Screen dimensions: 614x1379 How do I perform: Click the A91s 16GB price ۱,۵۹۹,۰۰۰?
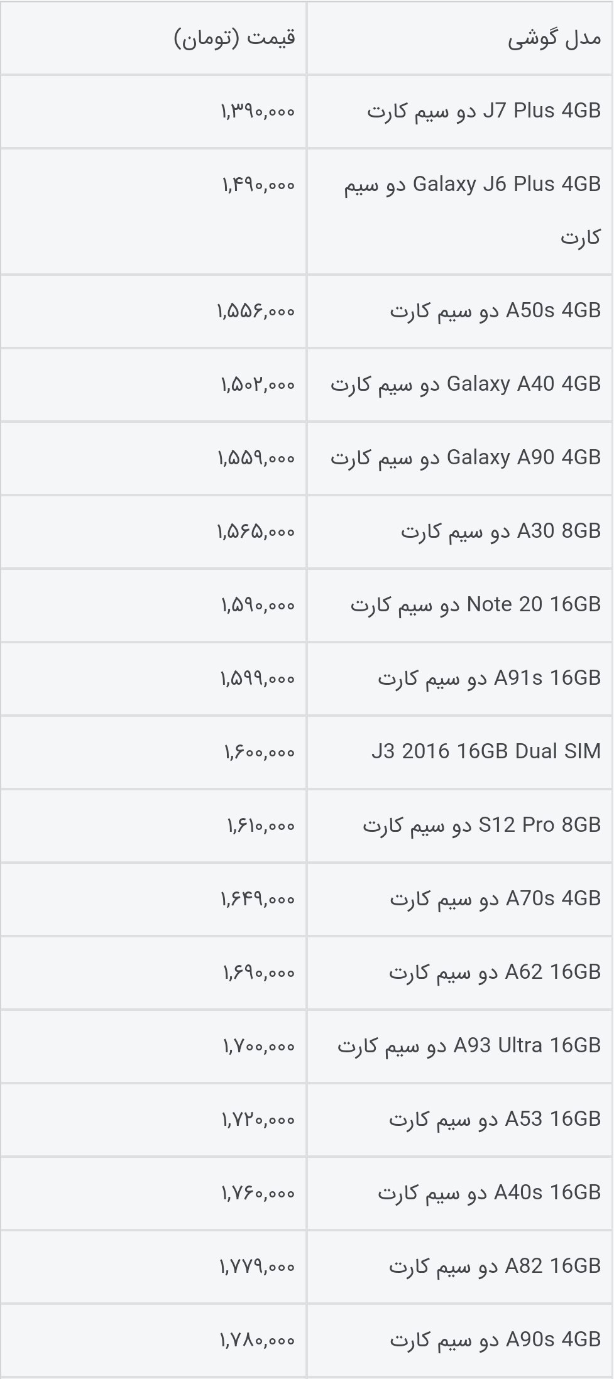257,679
